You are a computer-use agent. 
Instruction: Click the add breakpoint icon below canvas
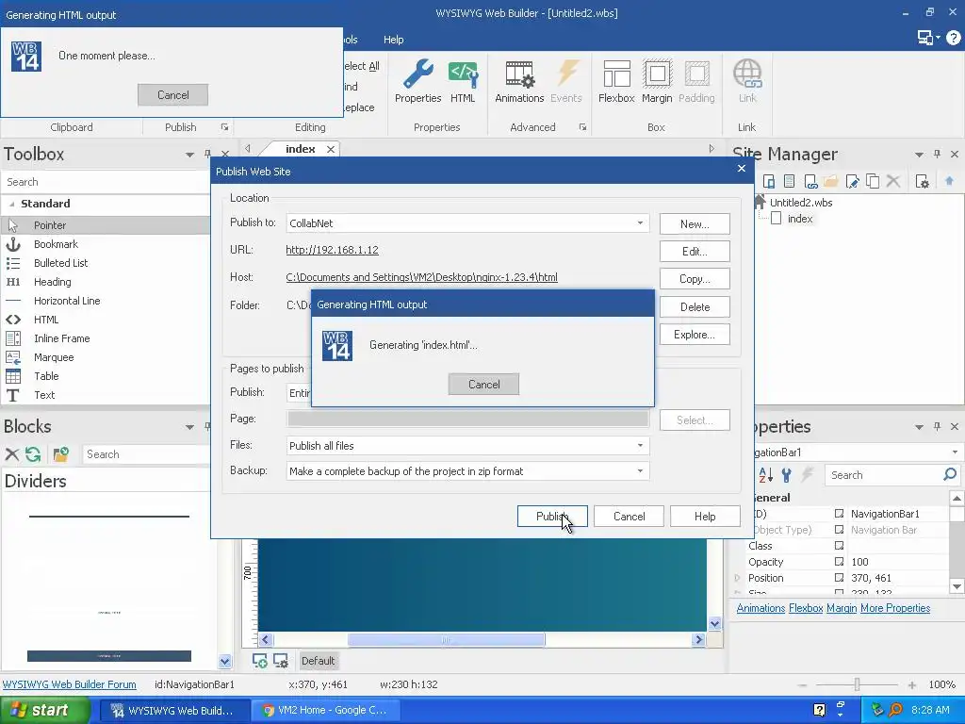pyautogui.click(x=260, y=661)
